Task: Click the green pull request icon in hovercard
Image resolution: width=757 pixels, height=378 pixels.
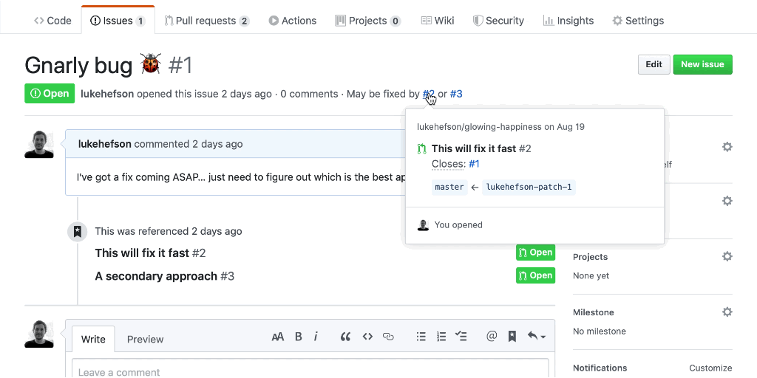Action: pyautogui.click(x=422, y=149)
